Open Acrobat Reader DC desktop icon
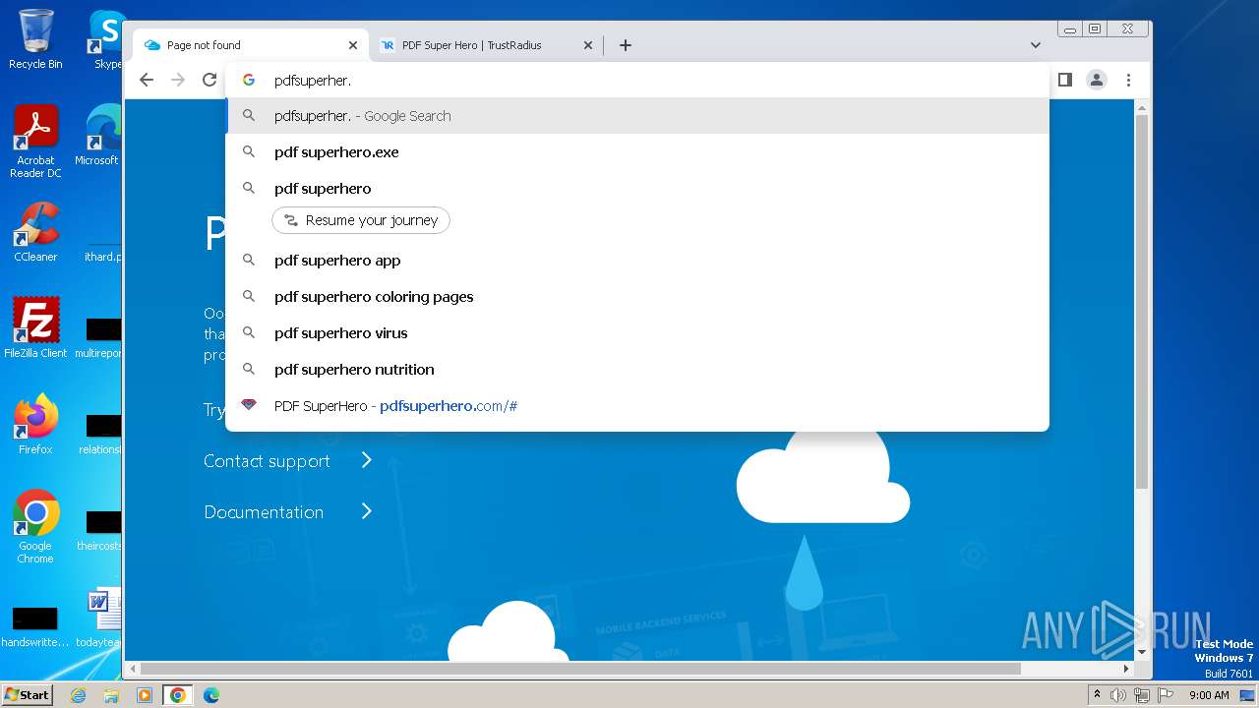This screenshot has height=708, width=1259. click(35, 143)
